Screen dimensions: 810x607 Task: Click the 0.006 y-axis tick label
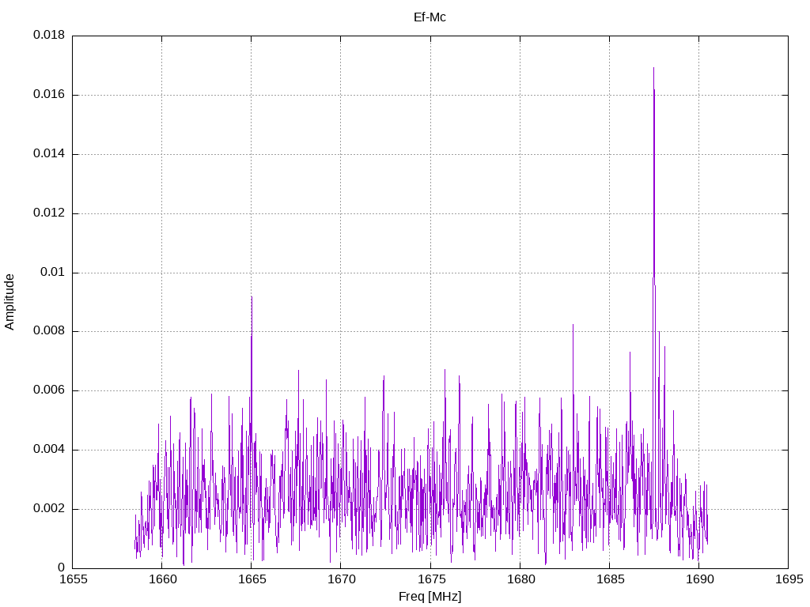pos(49,390)
